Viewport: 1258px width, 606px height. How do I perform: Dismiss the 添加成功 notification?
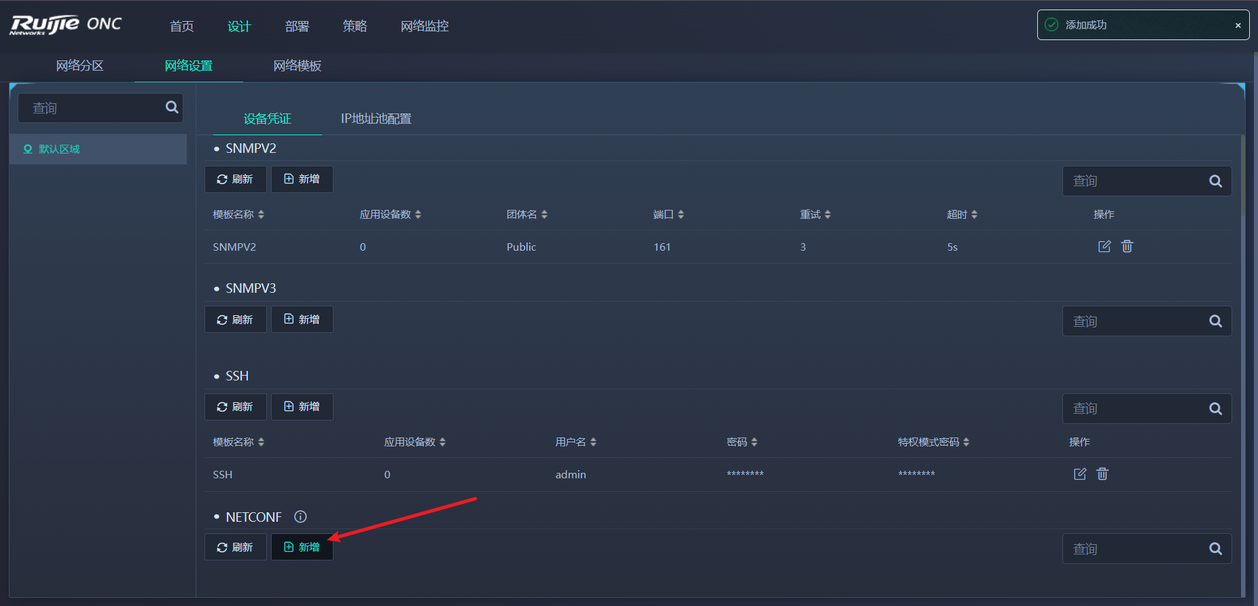pos(1238,25)
